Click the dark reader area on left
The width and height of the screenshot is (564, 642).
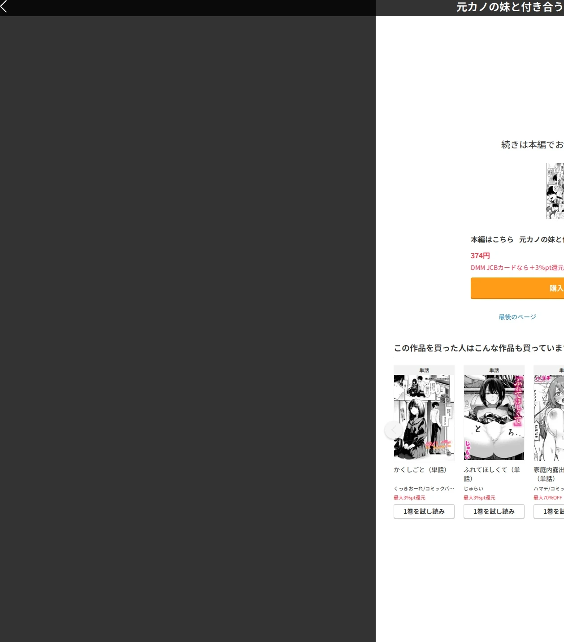point(188,329)
